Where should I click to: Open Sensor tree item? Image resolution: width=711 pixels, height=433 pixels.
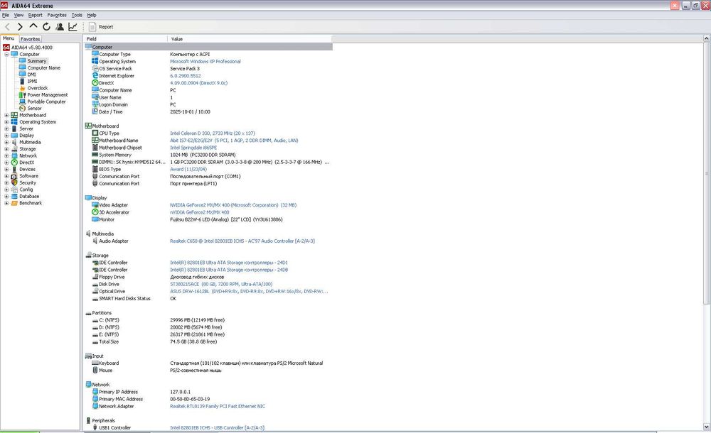[x=34, y=108]
